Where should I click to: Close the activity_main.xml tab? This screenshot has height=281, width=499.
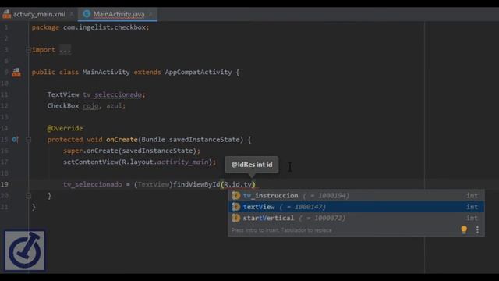click(72, 14)
